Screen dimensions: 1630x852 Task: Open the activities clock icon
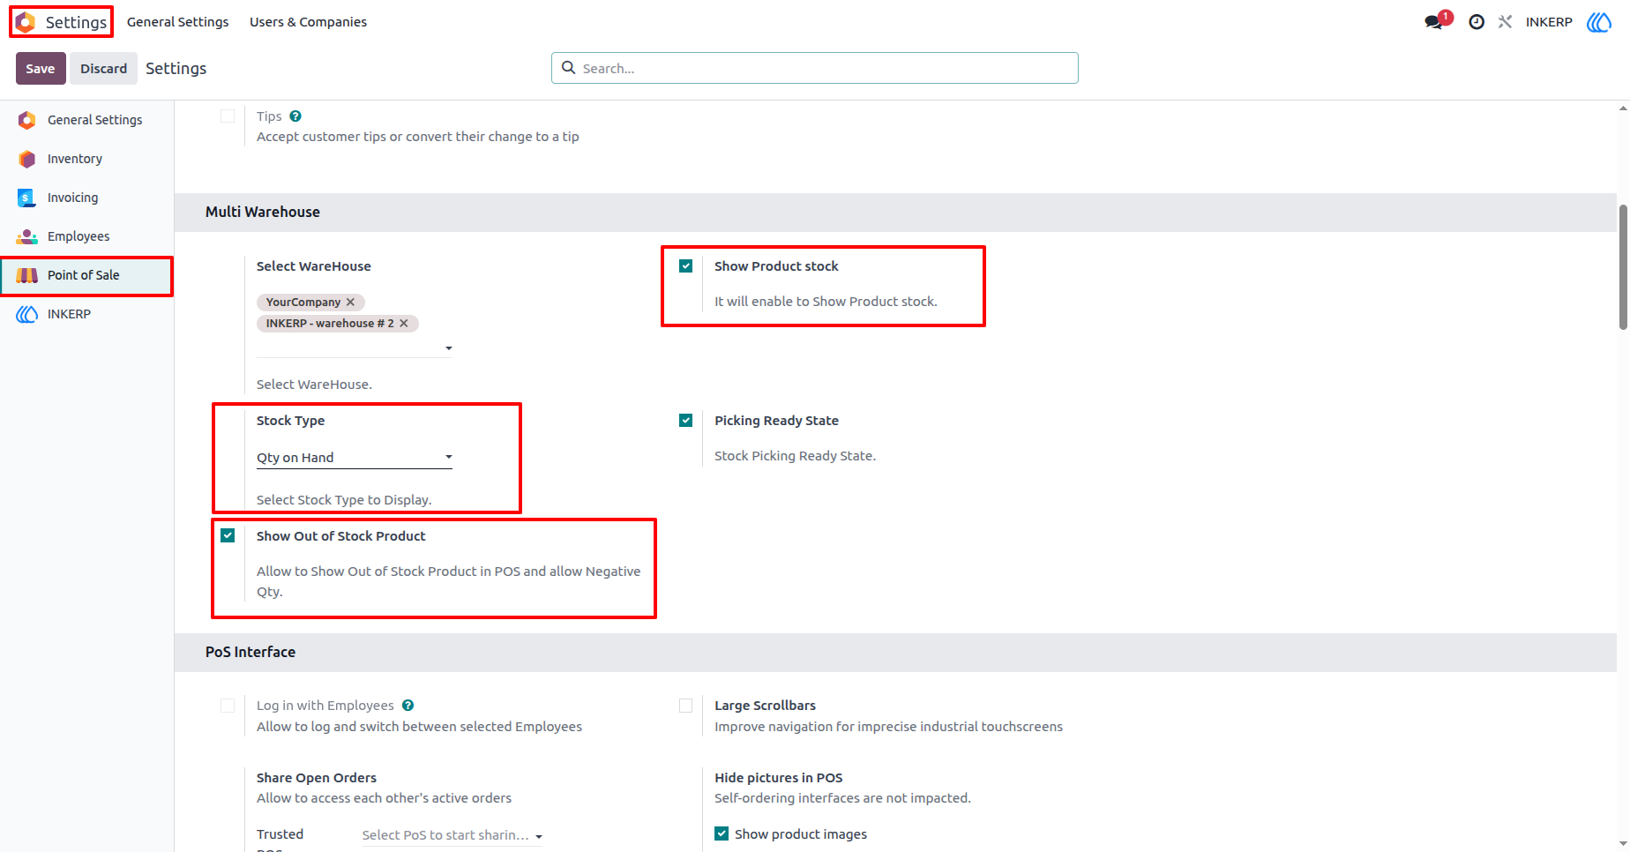click(x=1477, y=22)
